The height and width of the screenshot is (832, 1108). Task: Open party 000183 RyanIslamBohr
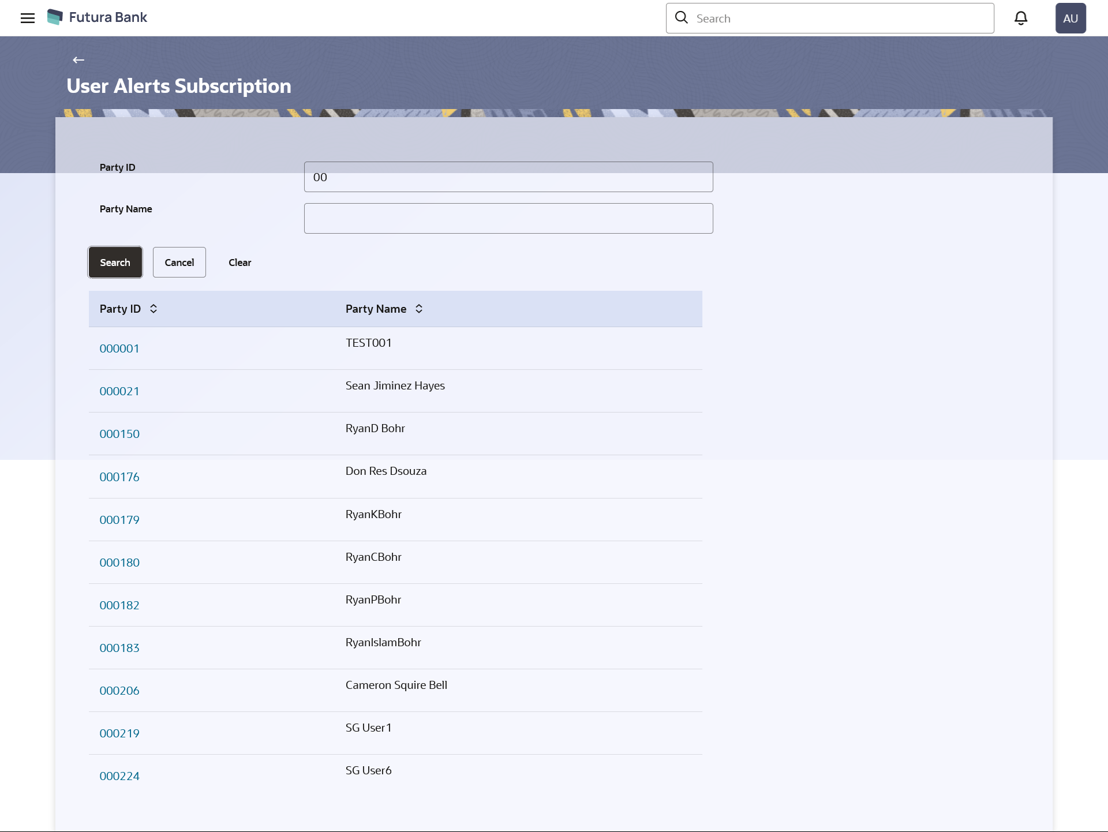[119, 648]
